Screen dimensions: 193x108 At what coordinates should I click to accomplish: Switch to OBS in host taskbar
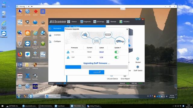pyautogui.click(x=45, y=106)
